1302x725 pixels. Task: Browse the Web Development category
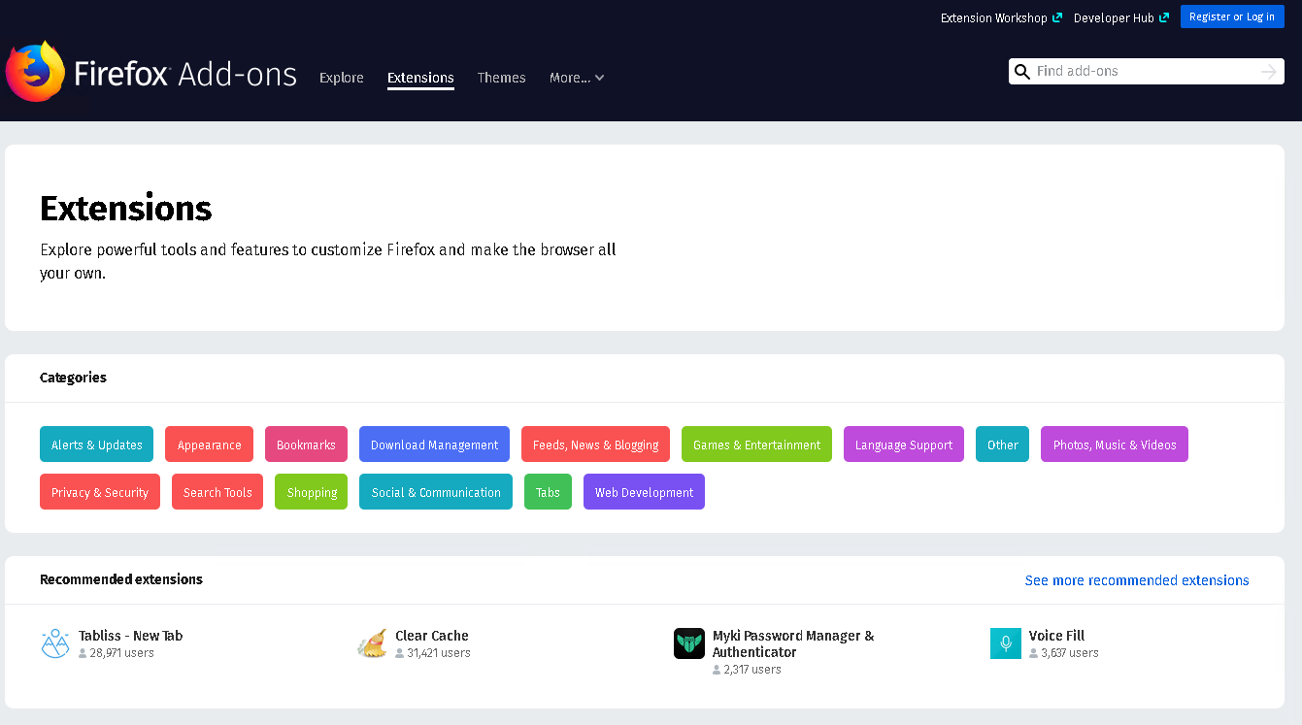tap(644, 492)
